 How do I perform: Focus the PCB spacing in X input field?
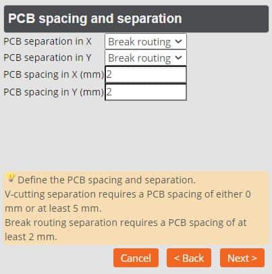(146, 74)
